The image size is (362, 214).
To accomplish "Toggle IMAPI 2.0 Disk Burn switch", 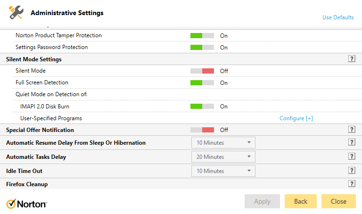I will pos(202,106).
